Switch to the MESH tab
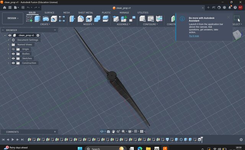Image resolution: width=245 pixels, height=150 pixels. click(x=67, y=13)
